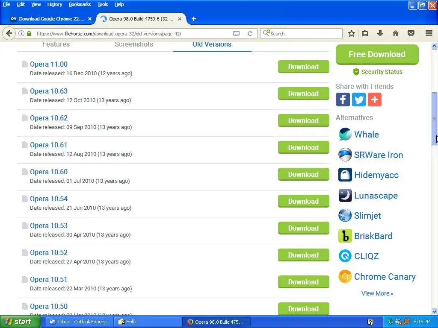Viewport: 438px width, 328px height.
Task: Click the scrollbar down arrow
Action: tap(435, 311)
